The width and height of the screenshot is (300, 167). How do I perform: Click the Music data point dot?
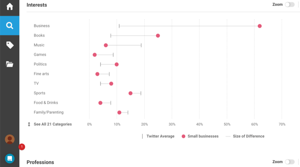106,45
